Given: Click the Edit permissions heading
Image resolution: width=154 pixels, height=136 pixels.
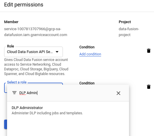Looking at the screenshot, I should pos(24,5).
